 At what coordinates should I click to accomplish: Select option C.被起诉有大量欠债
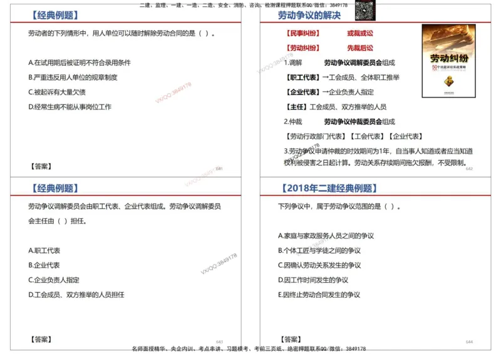pos(57,92)
